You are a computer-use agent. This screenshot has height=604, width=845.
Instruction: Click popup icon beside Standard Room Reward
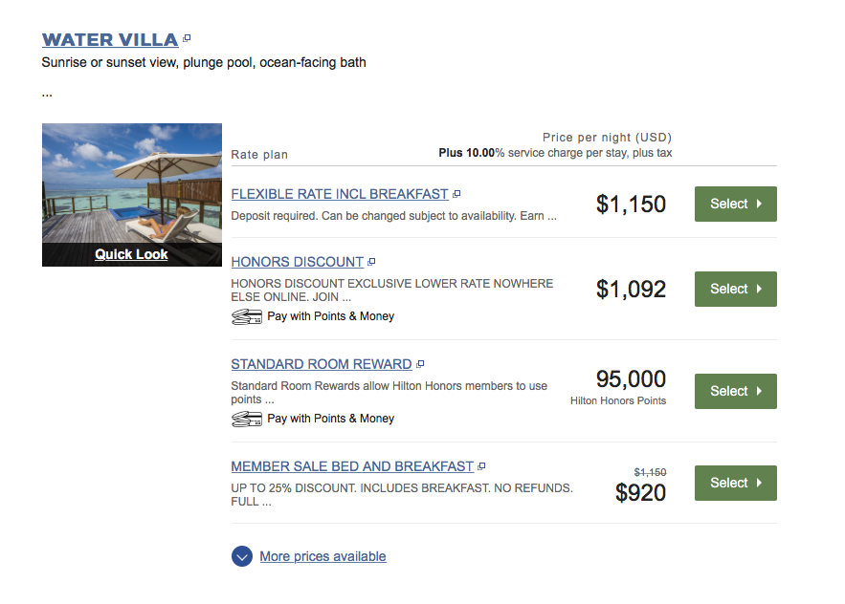pos(420,364)
